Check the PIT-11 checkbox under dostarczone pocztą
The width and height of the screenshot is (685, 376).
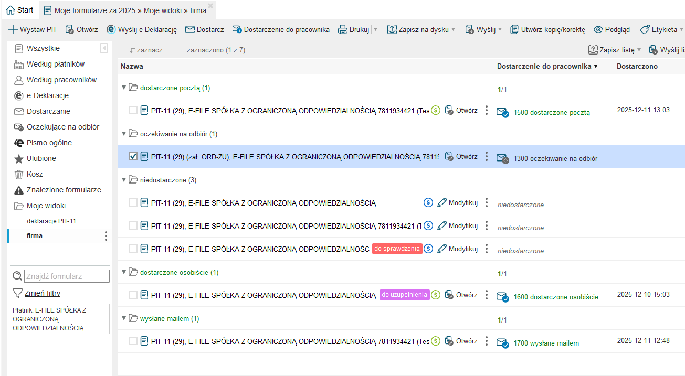pyautogui.click(x=133, y=111)
